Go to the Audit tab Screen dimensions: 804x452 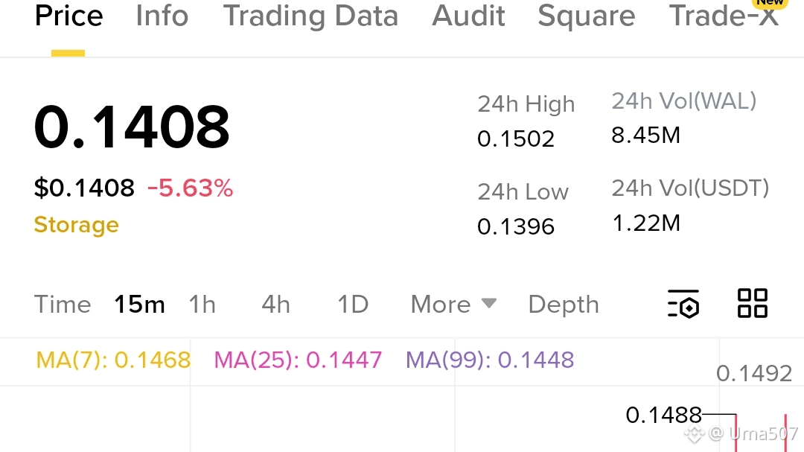point(468,16)
